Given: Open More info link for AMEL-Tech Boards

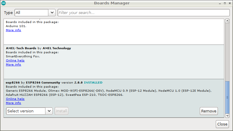Looking at the screenshot, I should pyautogui.click(x=13, y=65).
